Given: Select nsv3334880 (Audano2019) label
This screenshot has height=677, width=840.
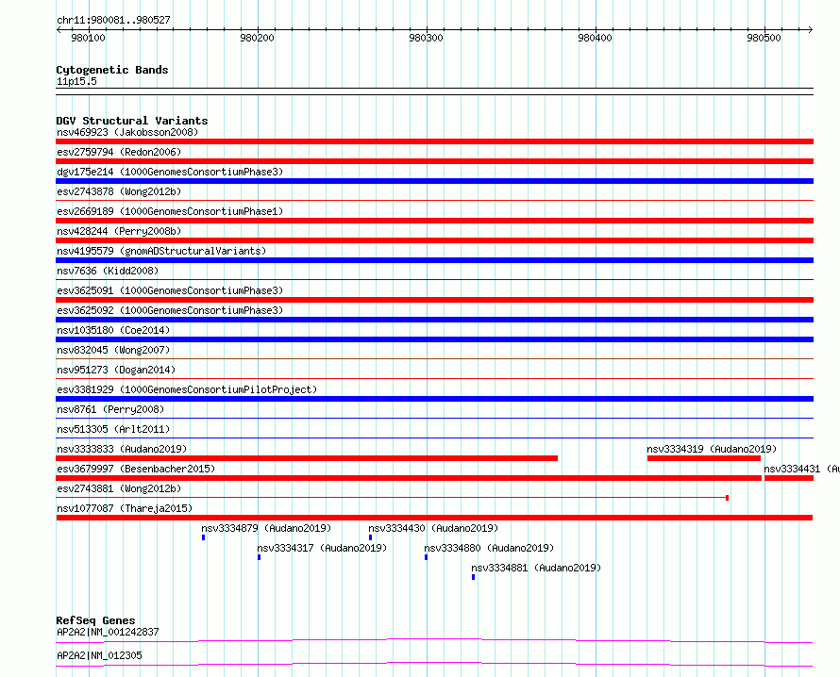Looking at the screenshot, I should point(489,548).
